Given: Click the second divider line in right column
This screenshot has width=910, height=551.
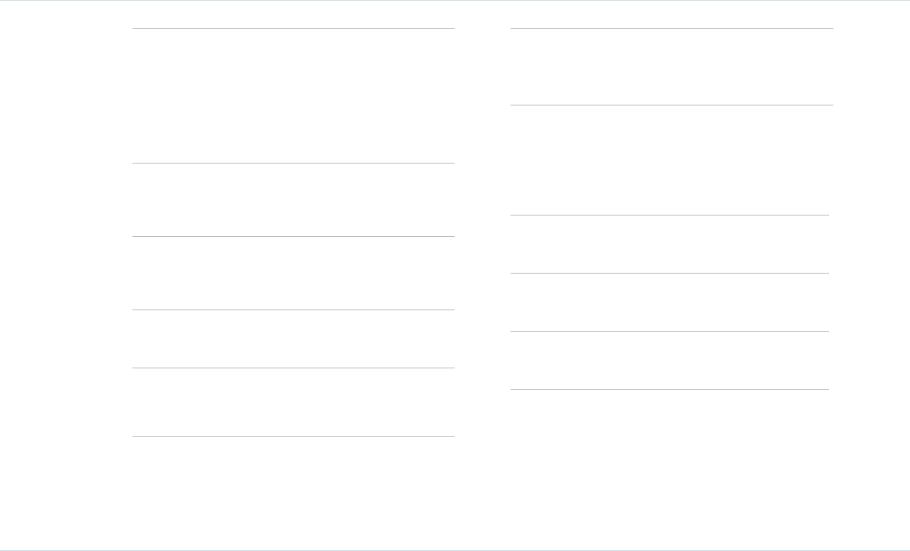Looking at the screenshot, I should click(x=671, y=105).
